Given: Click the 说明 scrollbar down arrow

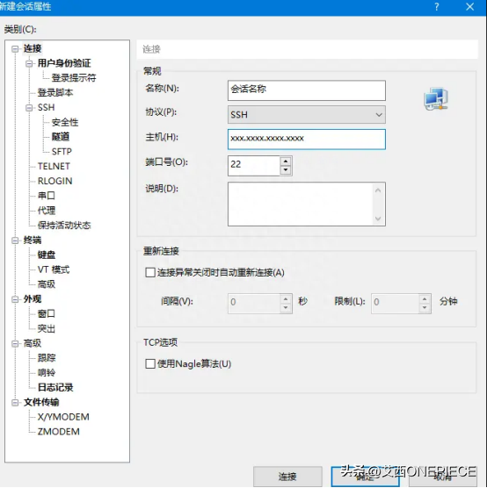Looking at the screenshot, I should 378,219.
